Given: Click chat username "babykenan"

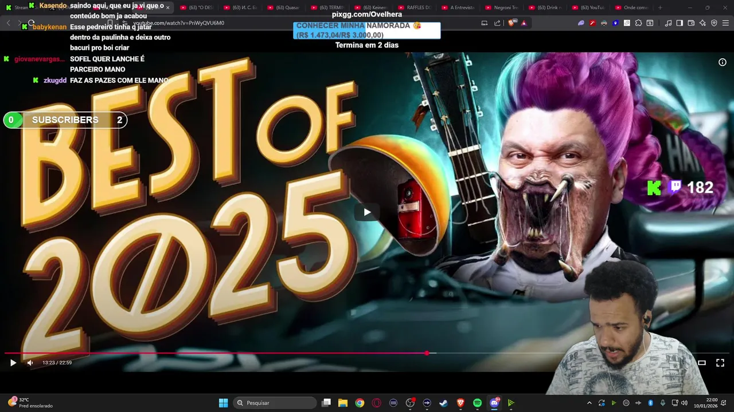Looking at the screenshot, I should [49, 27].
